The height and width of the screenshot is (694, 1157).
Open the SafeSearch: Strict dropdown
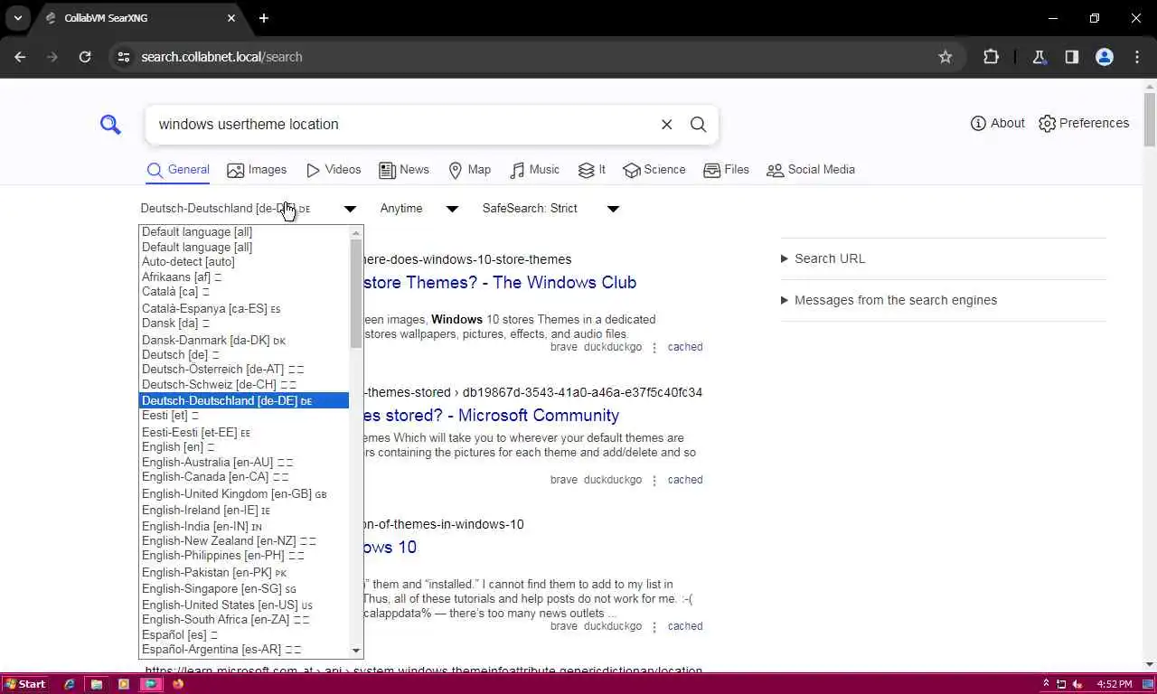tap(550, 209)
